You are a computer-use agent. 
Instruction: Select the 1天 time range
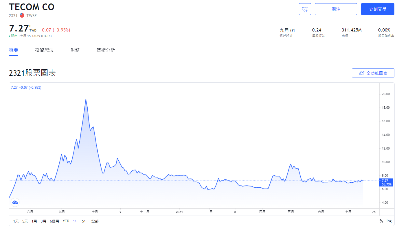[x=16, y=221]
